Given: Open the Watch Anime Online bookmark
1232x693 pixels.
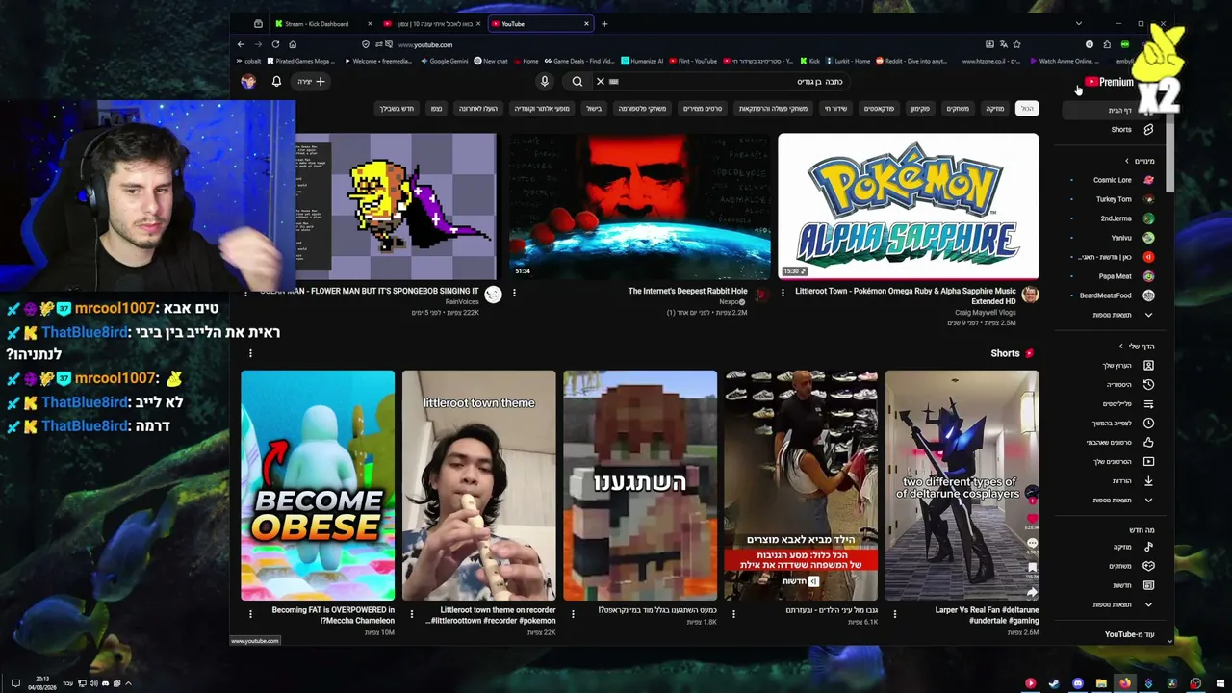Looking at the screenshot, I should pyautogui.click(x=1063, y=61).
